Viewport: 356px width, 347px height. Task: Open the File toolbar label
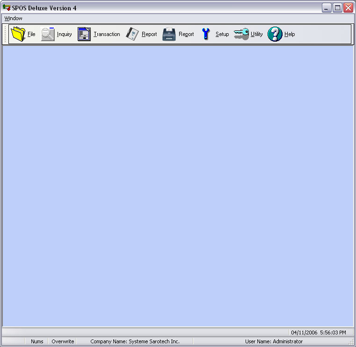(31, 34)
